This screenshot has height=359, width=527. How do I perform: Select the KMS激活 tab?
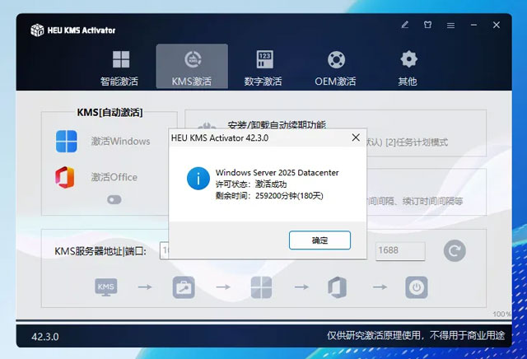tap(192, 66)
